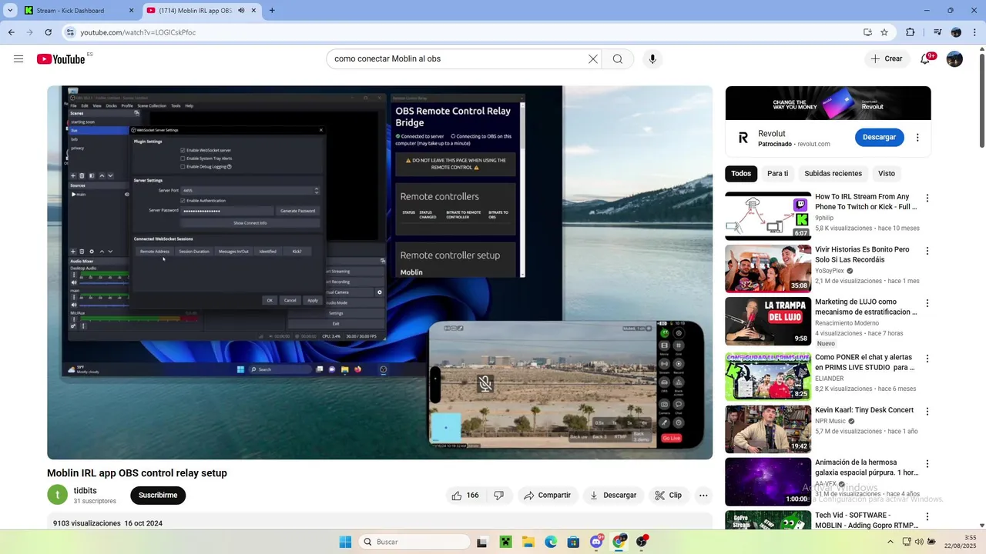Reload the current page
This screenshot has height=554, width=986.
(49, 32)
